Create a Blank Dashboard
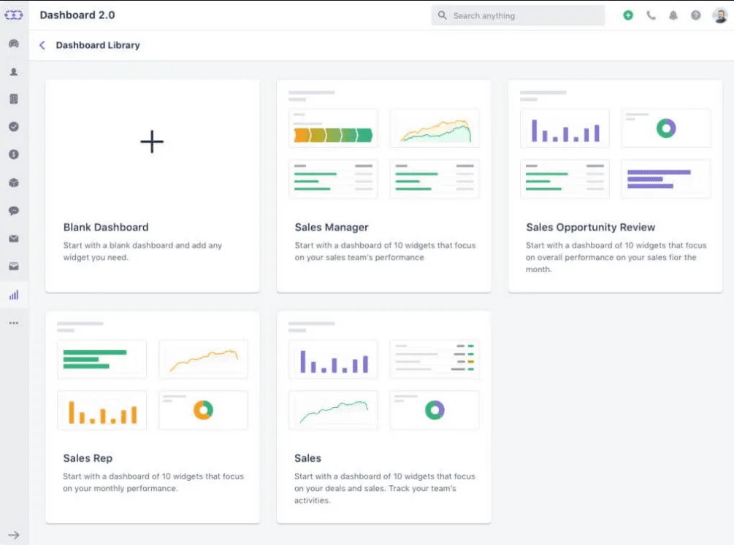The image size is (734, 545). (152, 186)
